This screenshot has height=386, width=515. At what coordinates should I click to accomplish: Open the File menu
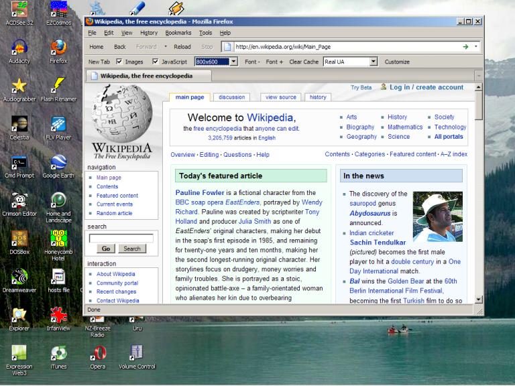click(93, 33)
